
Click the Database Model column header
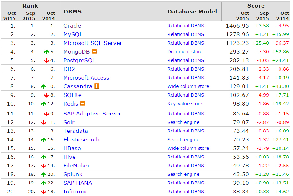pos(192,12)
